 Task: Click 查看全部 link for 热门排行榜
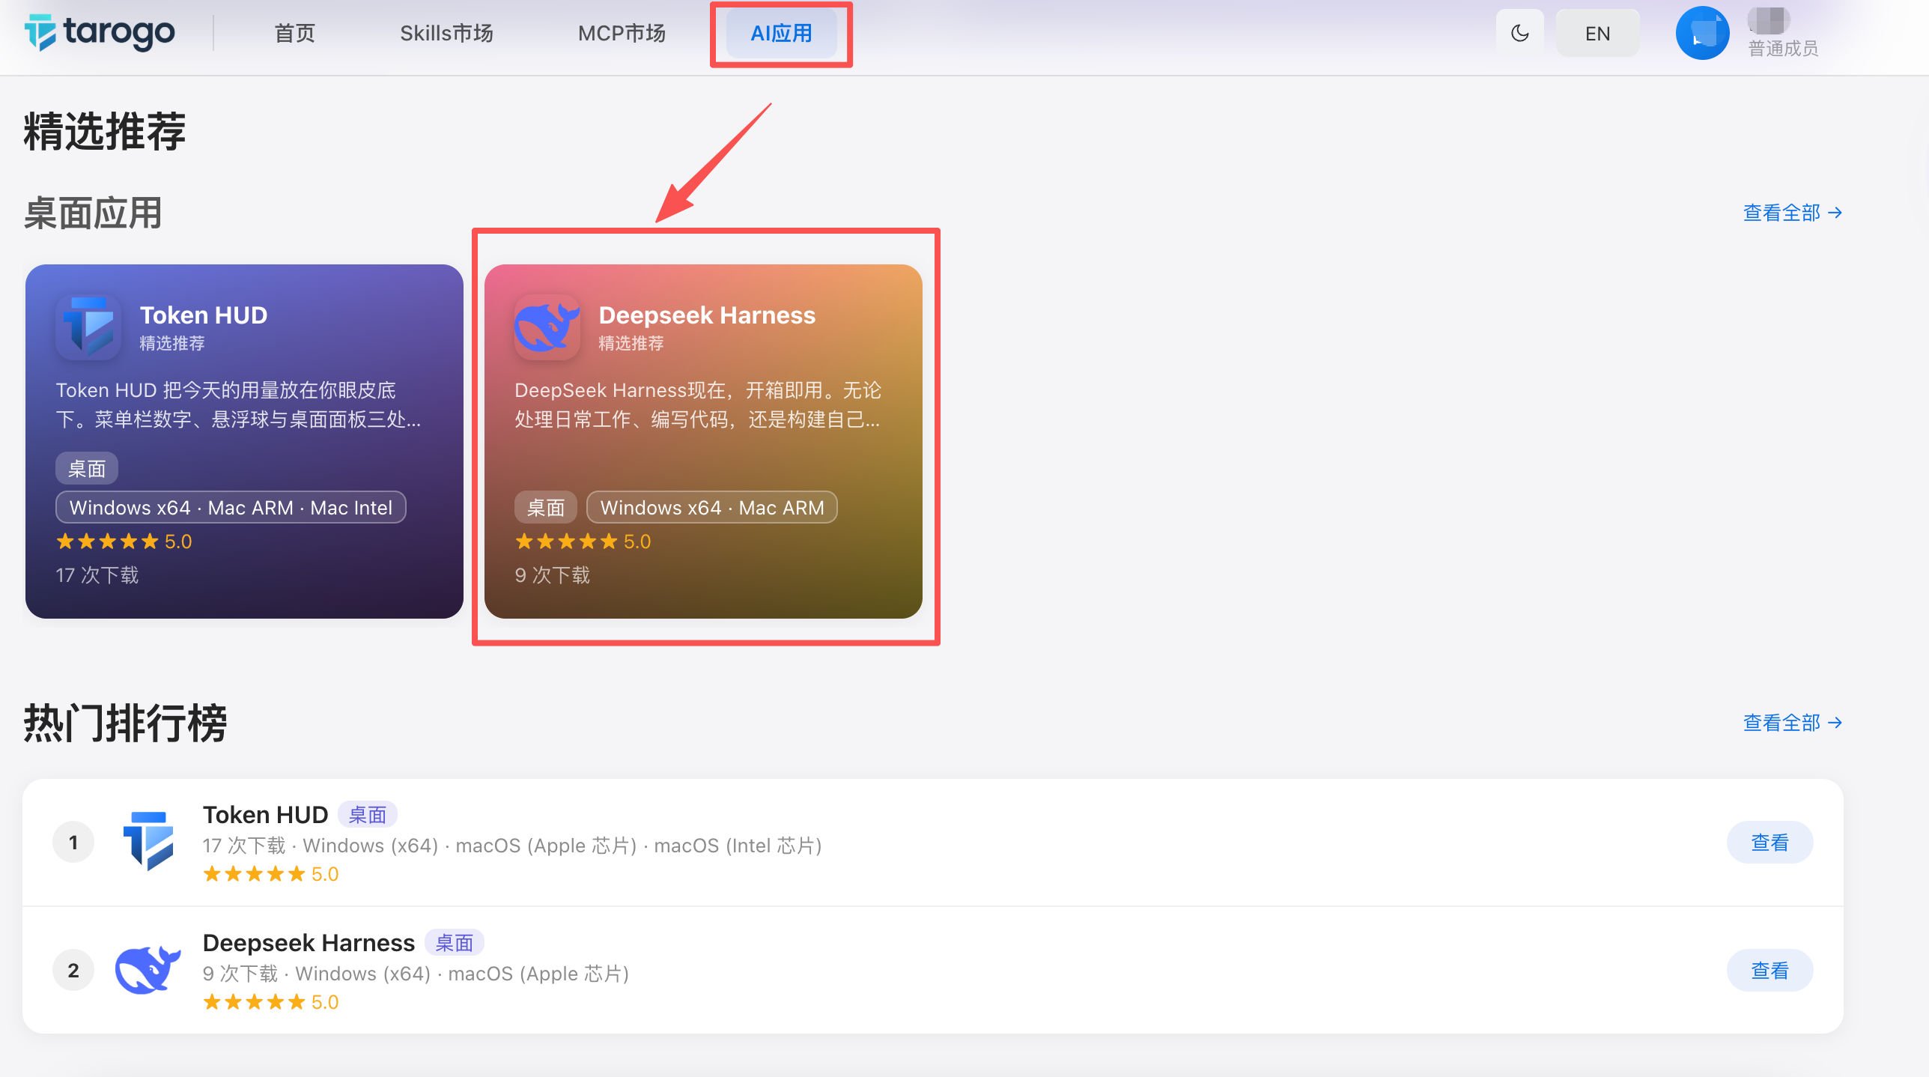point(1793,723)
